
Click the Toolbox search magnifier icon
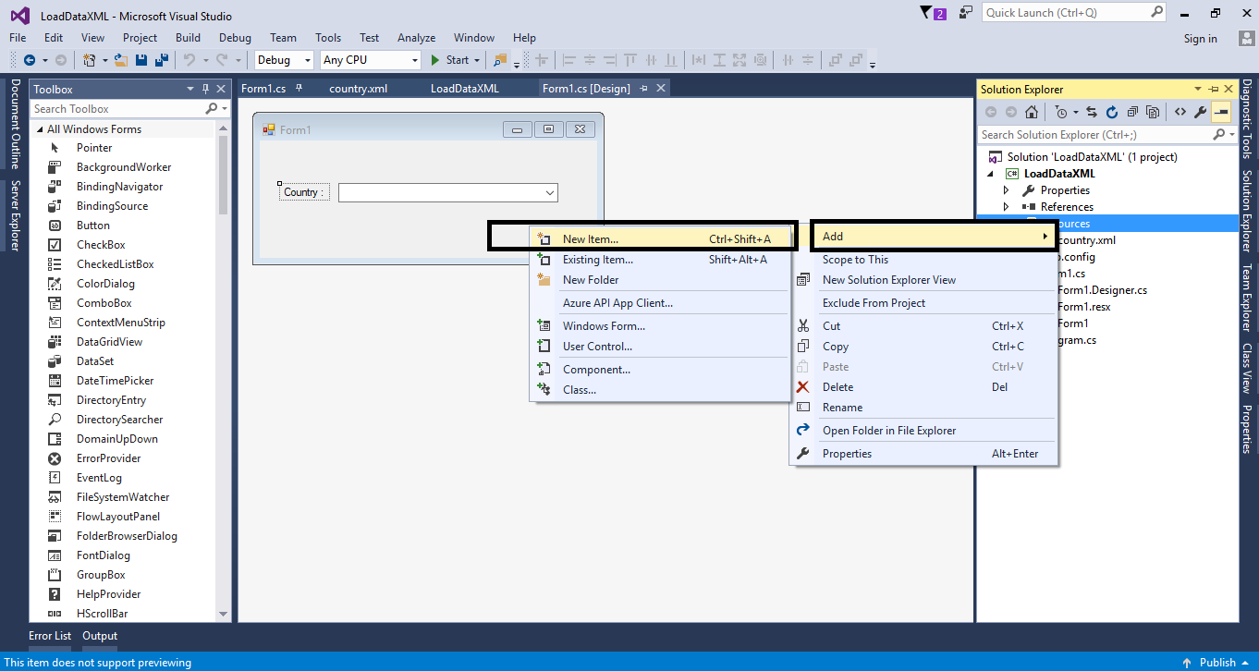click(x=212, y=108)
